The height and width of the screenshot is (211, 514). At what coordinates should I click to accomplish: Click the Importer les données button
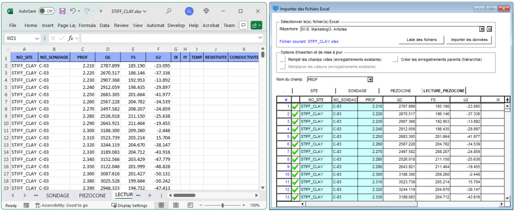[469, 39]
